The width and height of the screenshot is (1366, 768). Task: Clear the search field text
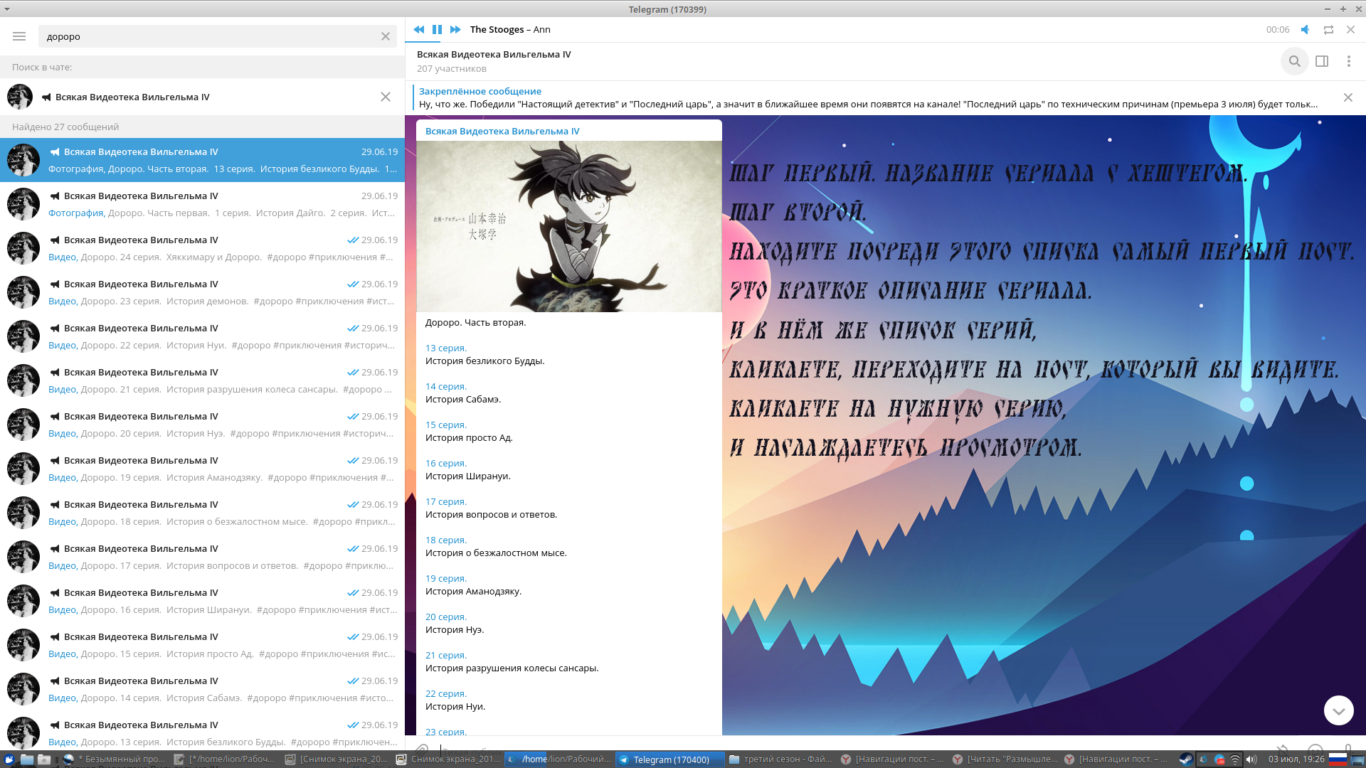pos(385,36)
